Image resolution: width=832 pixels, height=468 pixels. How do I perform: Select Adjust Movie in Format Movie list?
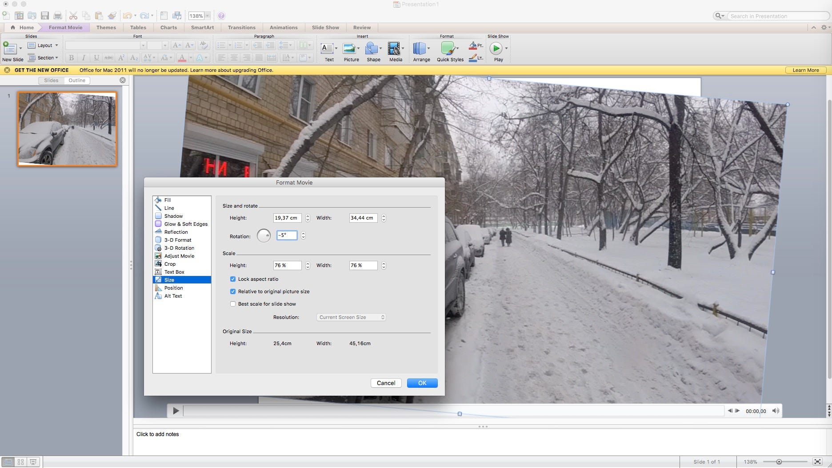click(182, 256)
